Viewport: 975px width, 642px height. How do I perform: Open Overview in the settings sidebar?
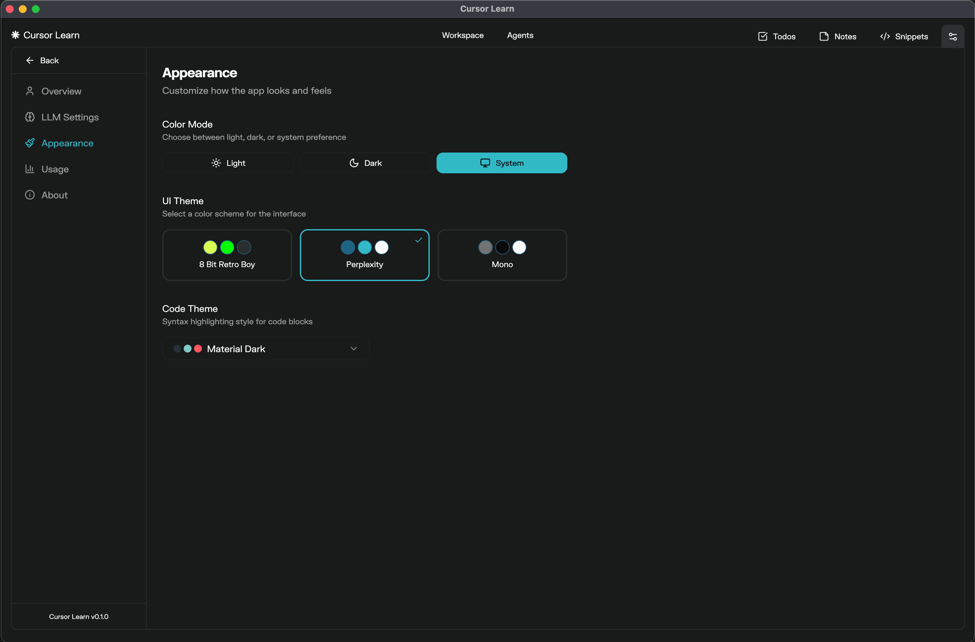click(61, 91)
